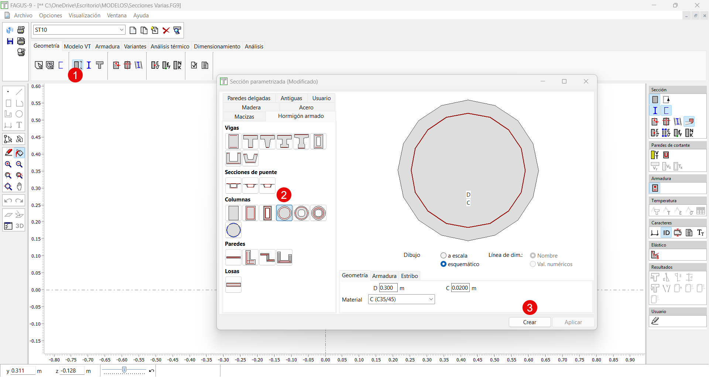Select the 'a escala' drawing option
Image resolution: width=709 pixels, height=377 pixels.
tap(443, 256)
